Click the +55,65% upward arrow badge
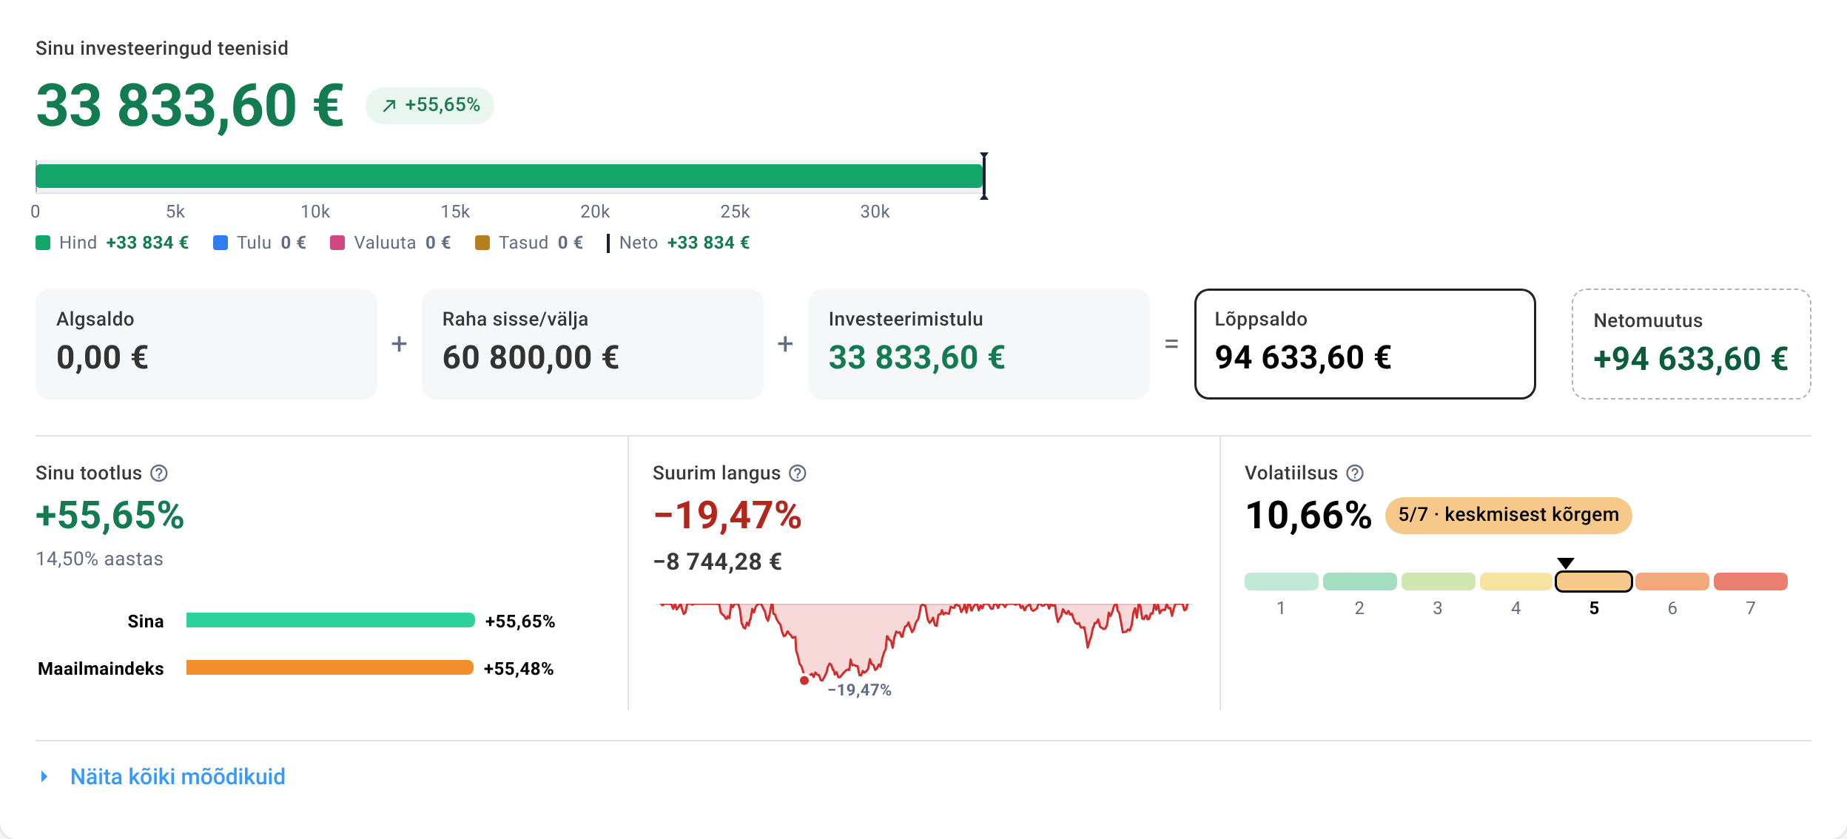 coord(430,105)
